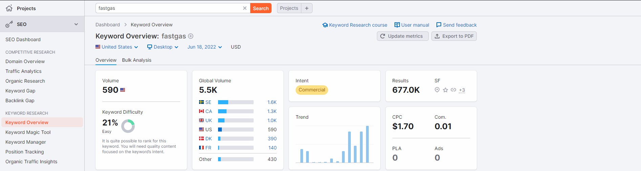Click the link SERP feature icon
The width and height of the screenshot is (641, 171).
453,90
